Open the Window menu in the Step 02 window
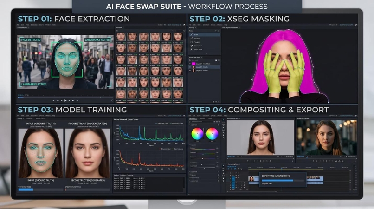This screenshot has height=209, width=374. click(x=219, y=25)
